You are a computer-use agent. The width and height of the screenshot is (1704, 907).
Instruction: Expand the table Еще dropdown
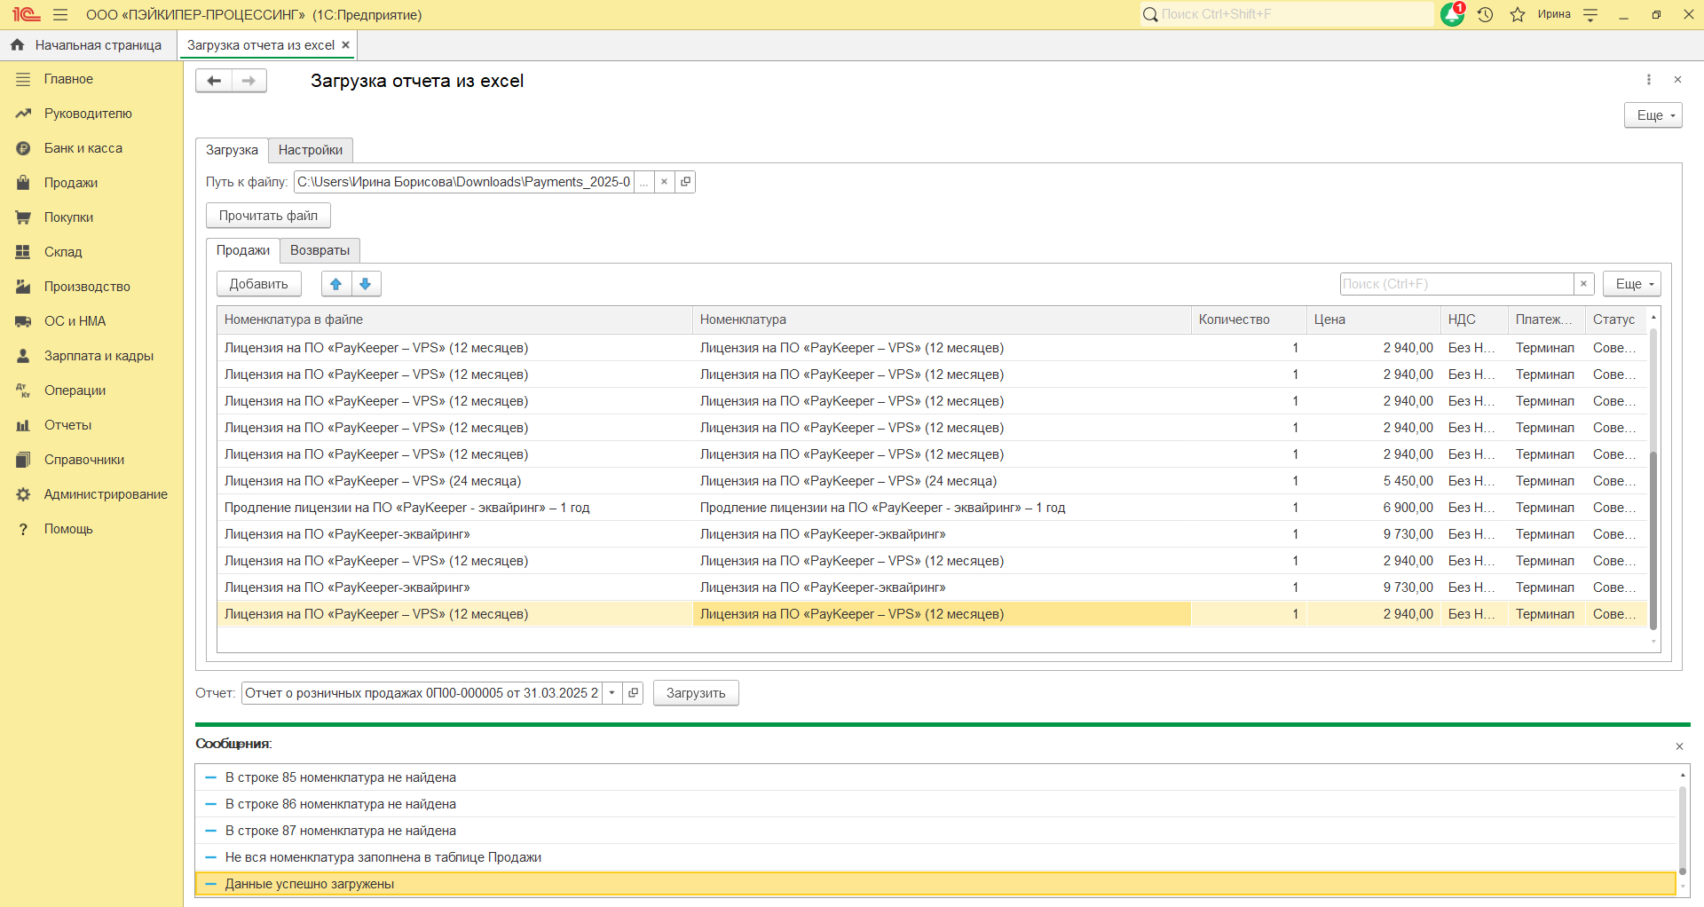(x=1632, y=284)
